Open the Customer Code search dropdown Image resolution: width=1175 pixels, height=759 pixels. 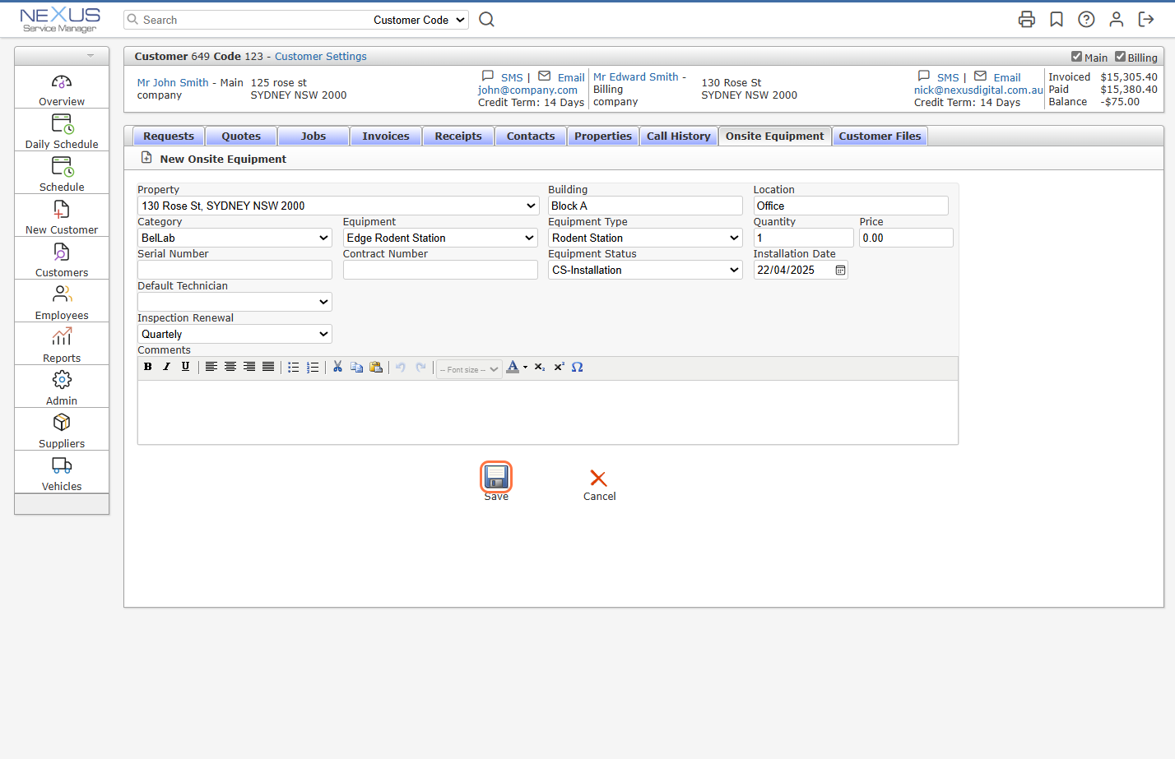tap(419, 20)
